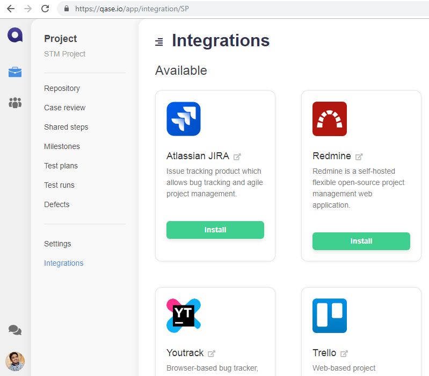
Task: Open the team members icon
Action: pyautogui.click(x=15, y=103)
